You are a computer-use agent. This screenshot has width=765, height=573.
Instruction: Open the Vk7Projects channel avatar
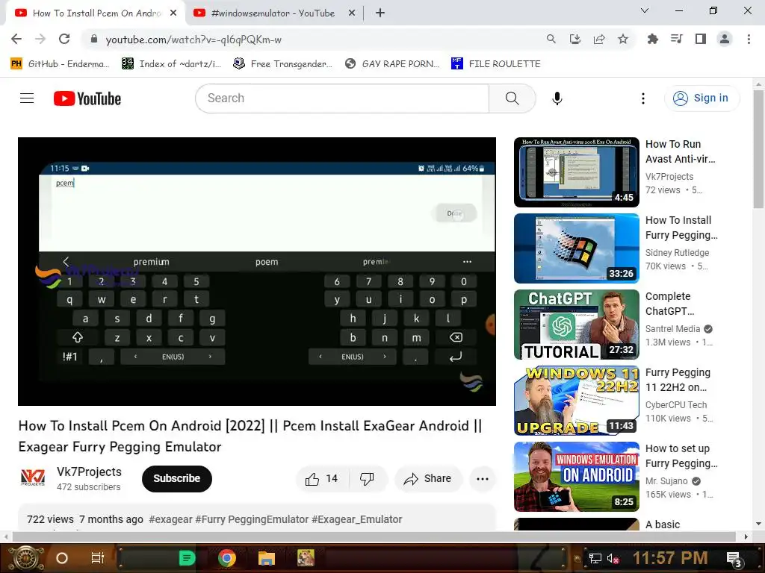pos(33,478)
